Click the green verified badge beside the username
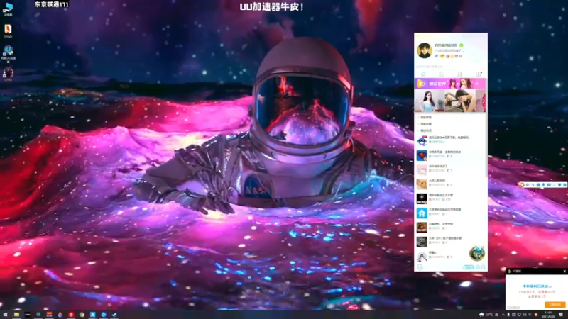Screen dimensions: 568x319 [x=461, y=45]
